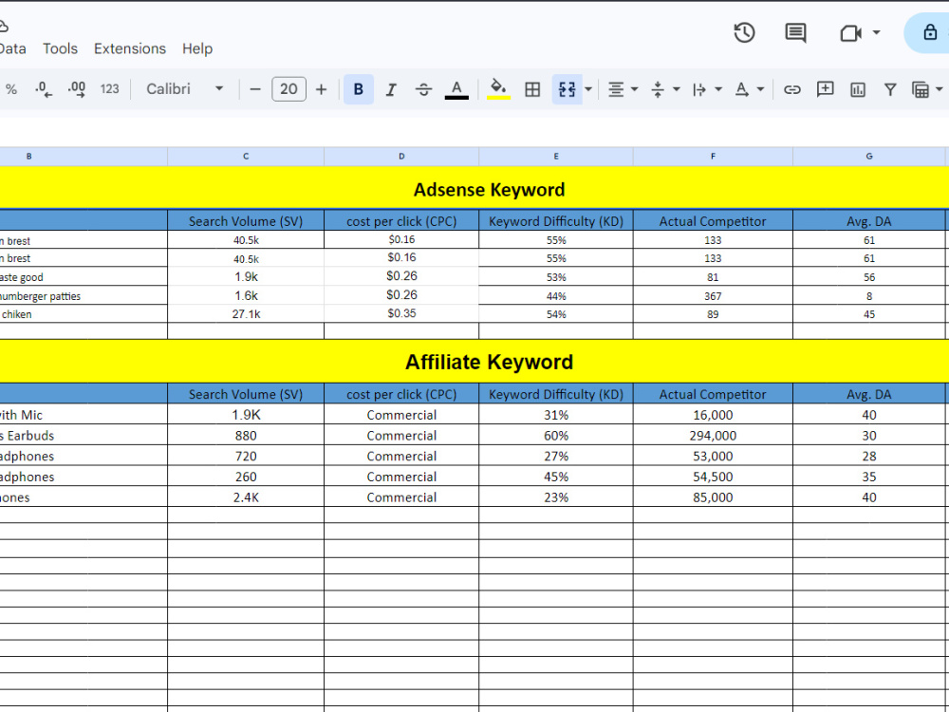The height and width of the screenshot is (712, 949).
Task: Select the Affiliate Keyword title cell
Action: [474, 362]
